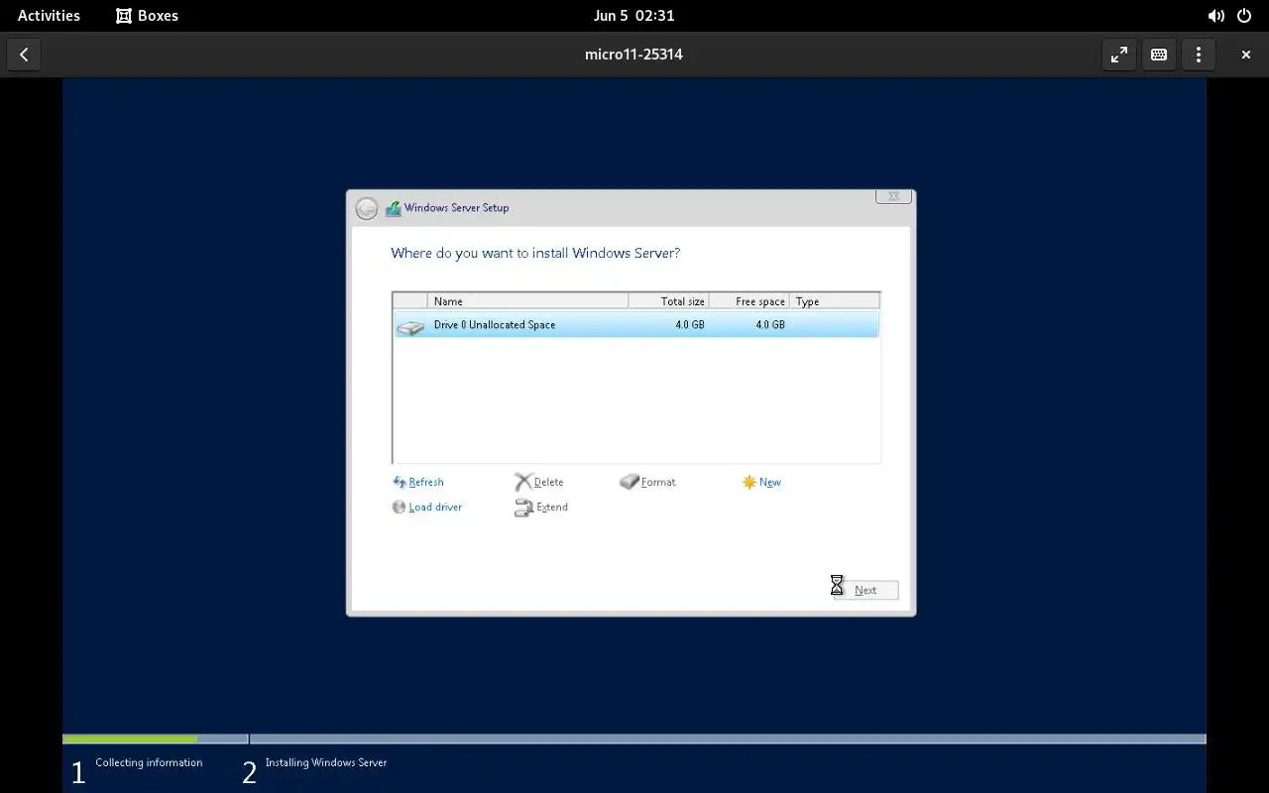
Task: Click the New link
Action: (x=770, y=482)
